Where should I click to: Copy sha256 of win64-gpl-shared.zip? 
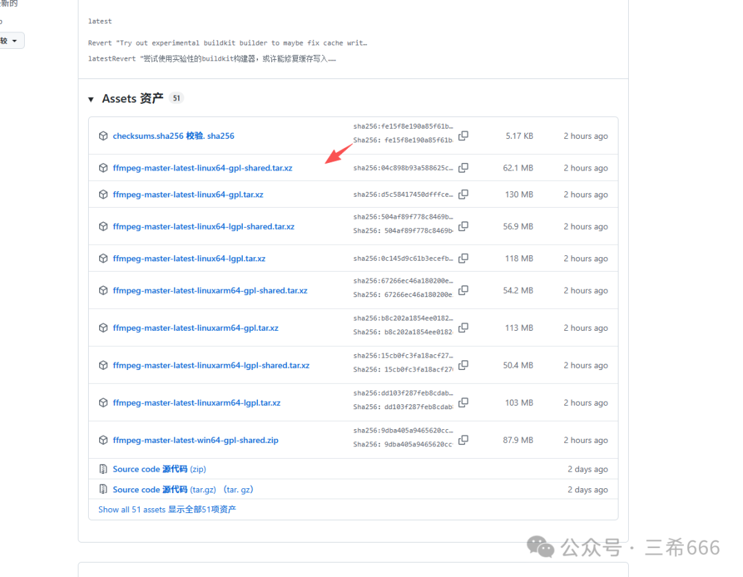[464, 440]
